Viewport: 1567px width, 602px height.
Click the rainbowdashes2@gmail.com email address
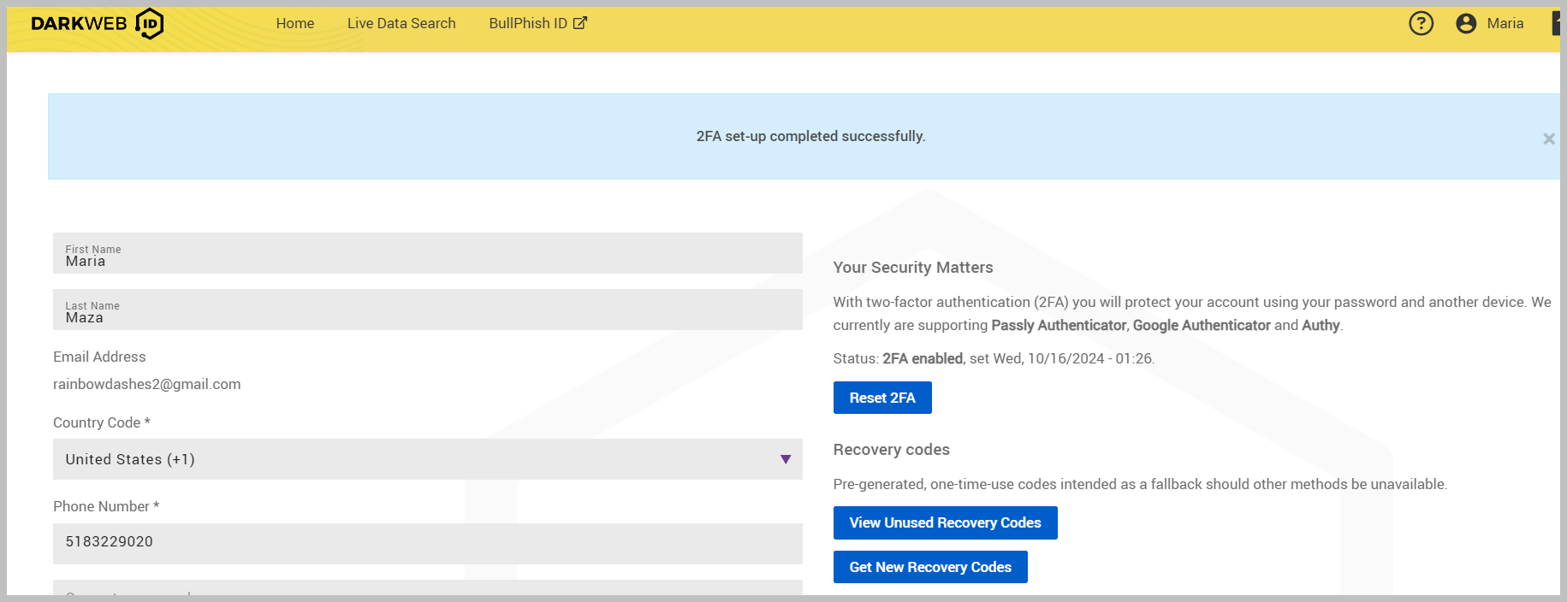pyautogui.click(x=147, y=384)
